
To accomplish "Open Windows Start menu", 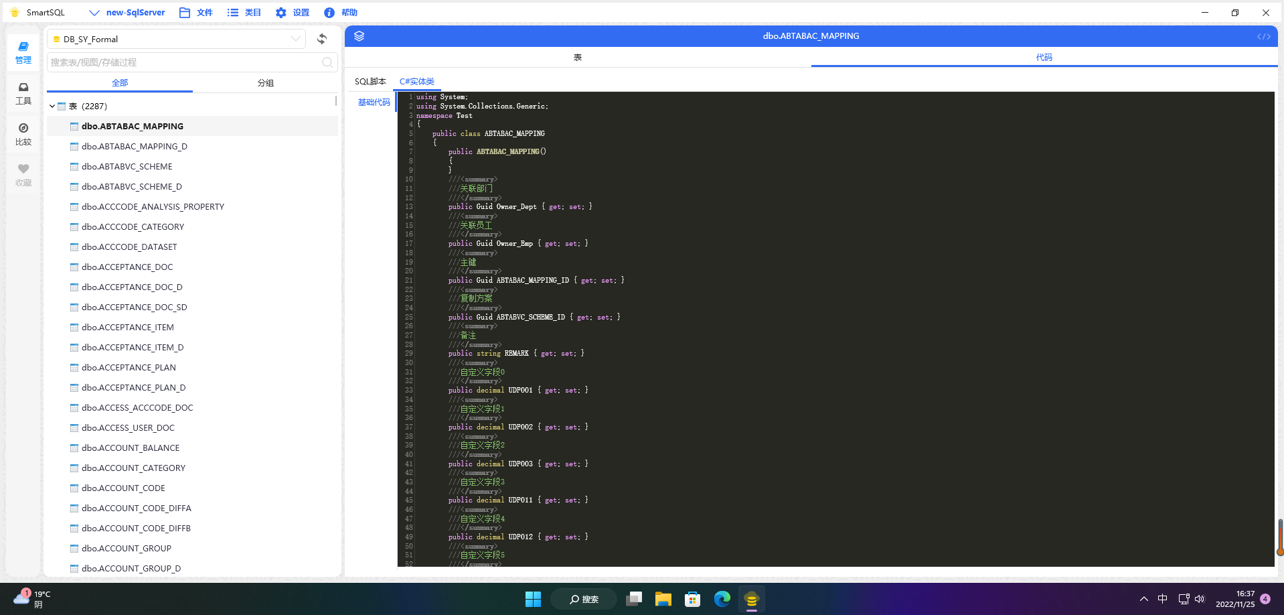I will (533, 599).
